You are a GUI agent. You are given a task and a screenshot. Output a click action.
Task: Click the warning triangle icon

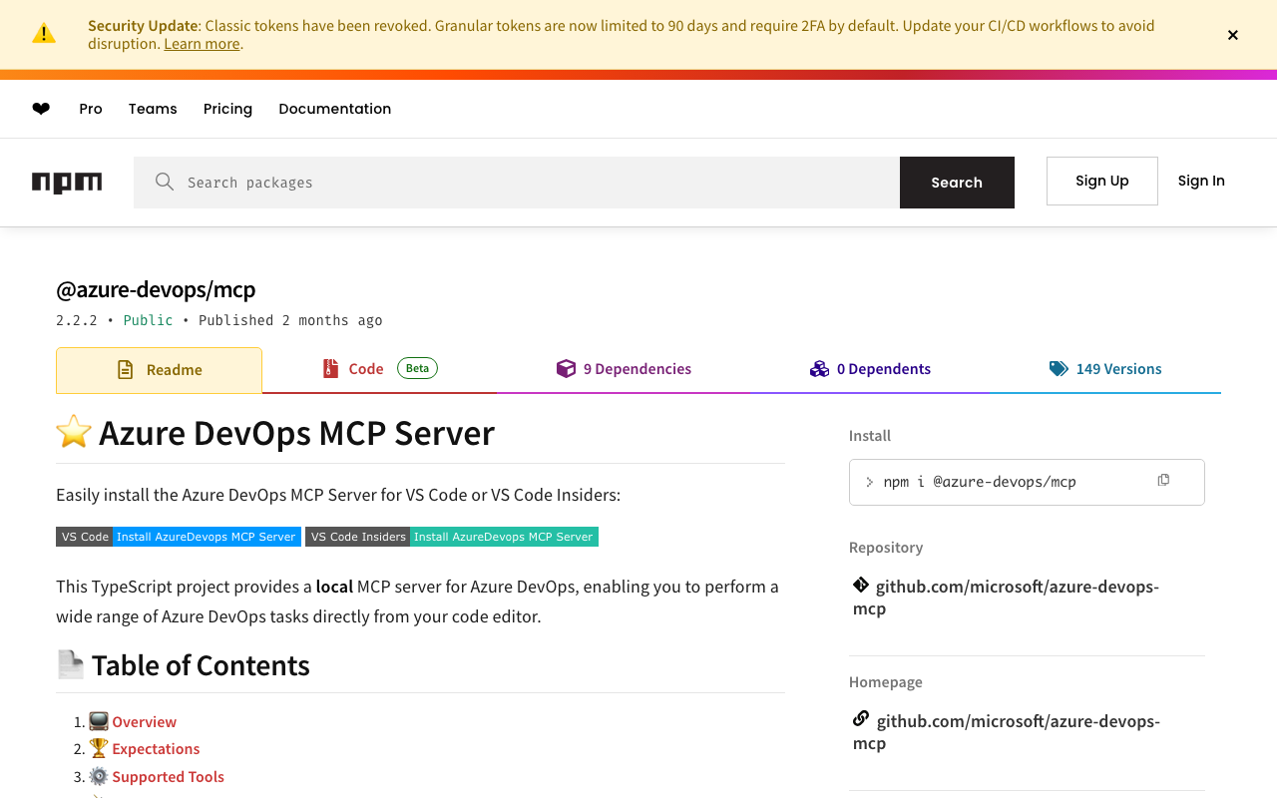tap(44, 34)
